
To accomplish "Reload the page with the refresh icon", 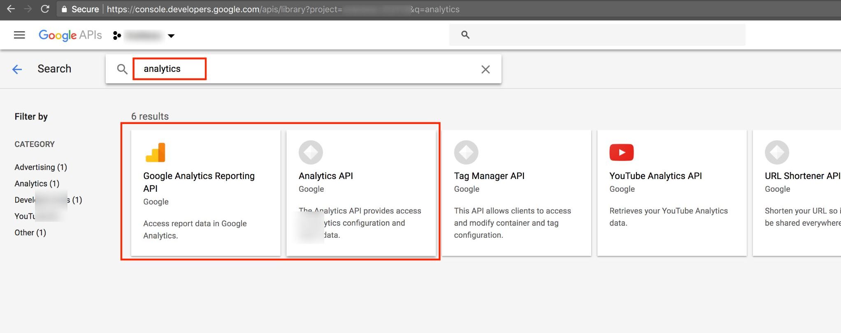I will (45, 9).
